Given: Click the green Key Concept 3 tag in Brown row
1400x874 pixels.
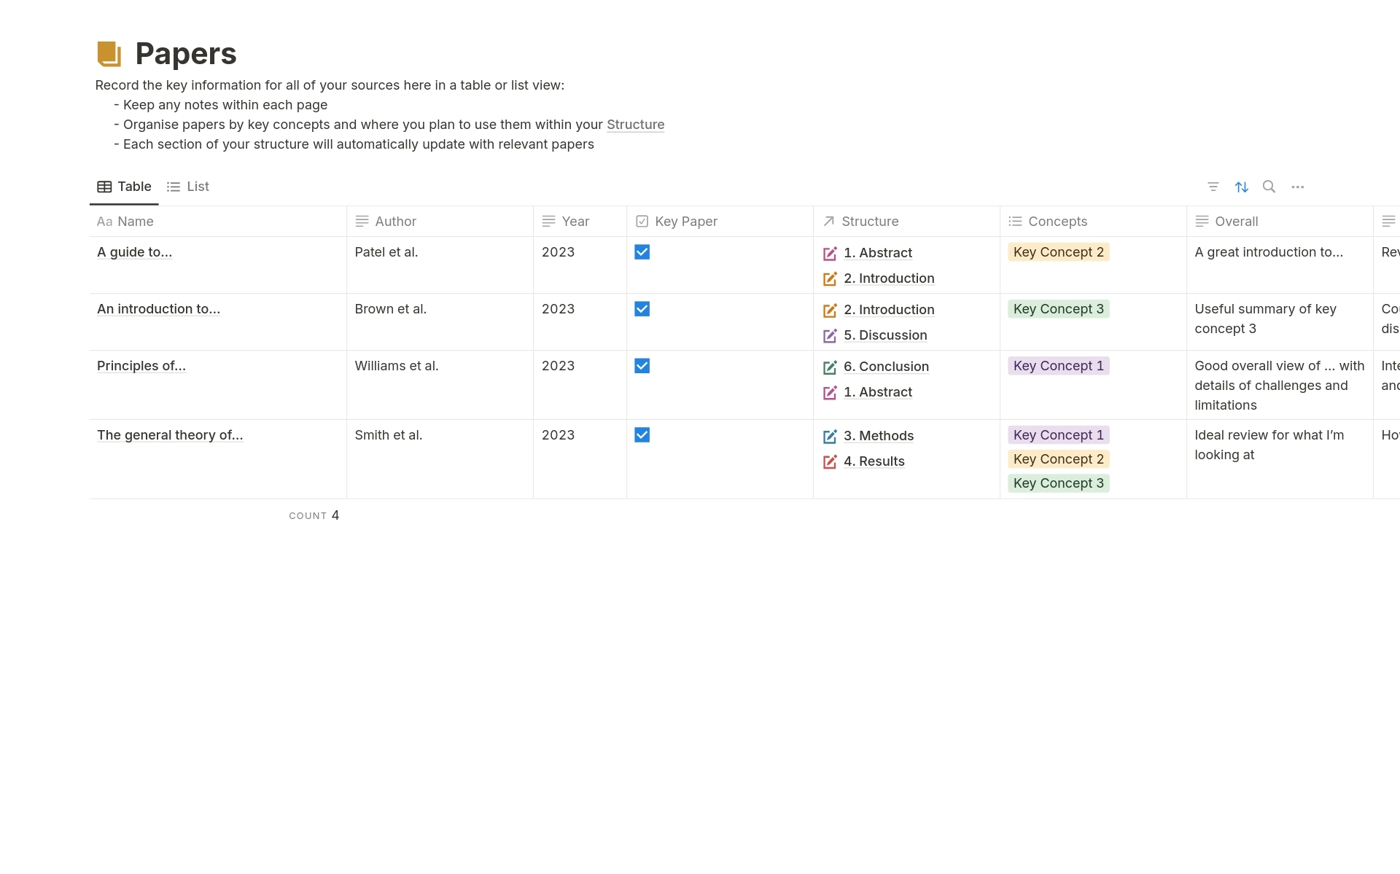Looking at the screenshot, I should click(x=1058, y=309).
